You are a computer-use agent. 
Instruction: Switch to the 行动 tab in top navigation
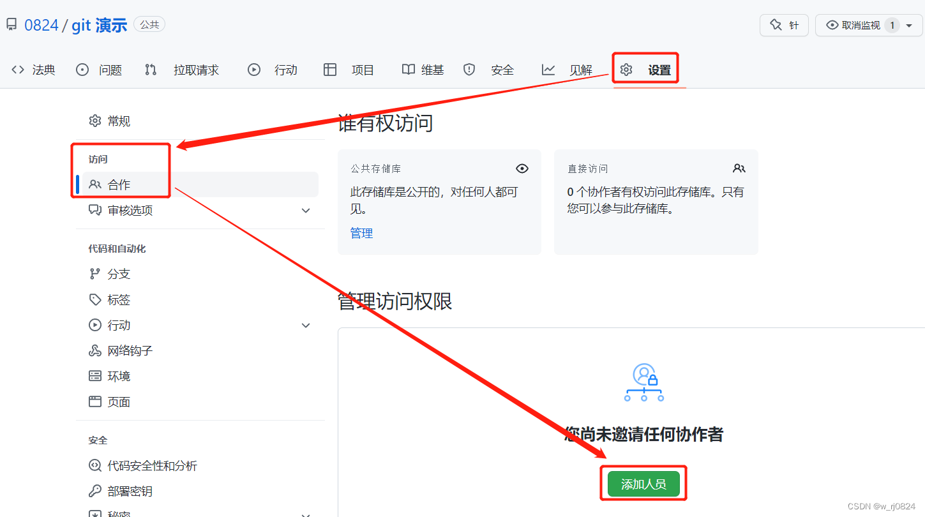coord(286,70)
